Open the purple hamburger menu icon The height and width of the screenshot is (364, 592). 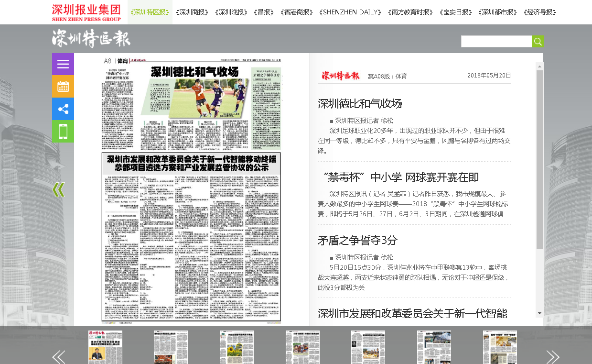[63, 64]
